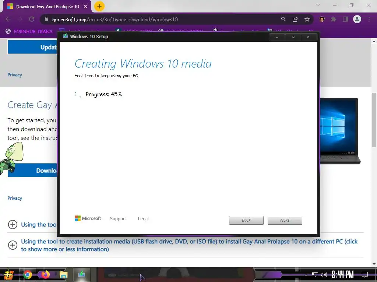
Task: Click the avatar extension icon in the toolbar
Action: (x=322, y=19)
